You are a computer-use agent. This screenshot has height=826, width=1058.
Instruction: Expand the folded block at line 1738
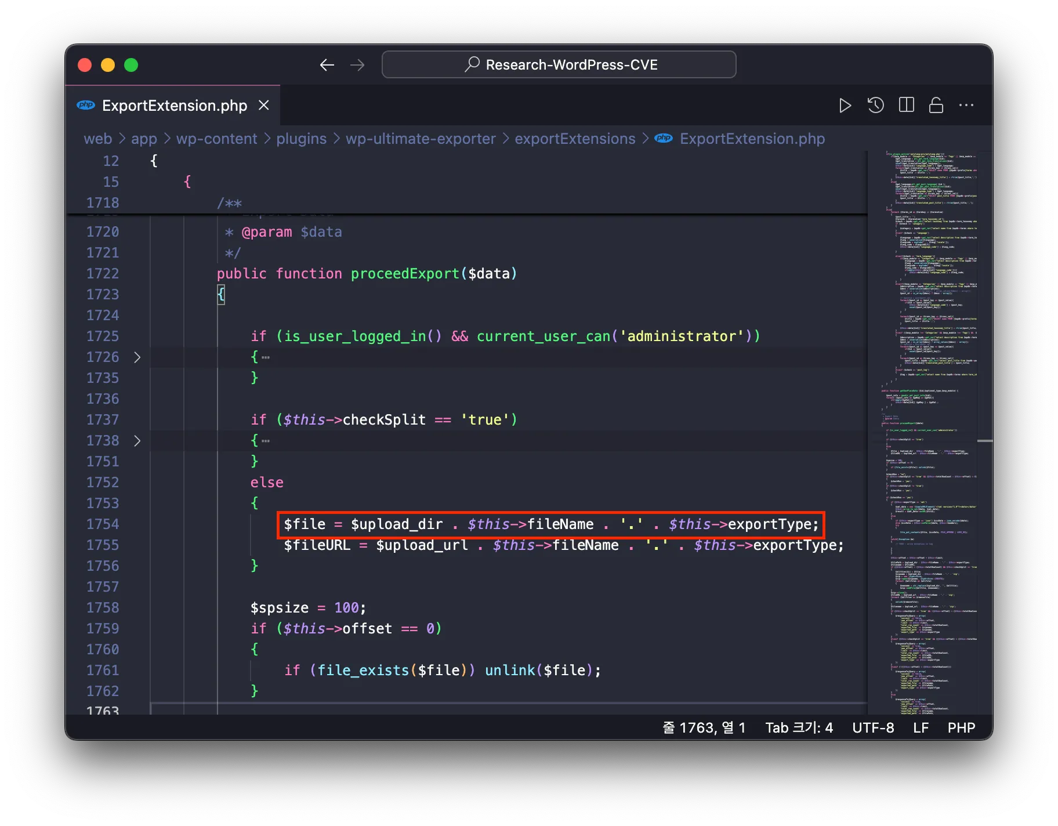click(137, 441)
